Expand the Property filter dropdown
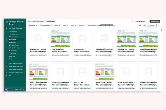The width and height of the screenshot is (166, 110). [33, 25]
